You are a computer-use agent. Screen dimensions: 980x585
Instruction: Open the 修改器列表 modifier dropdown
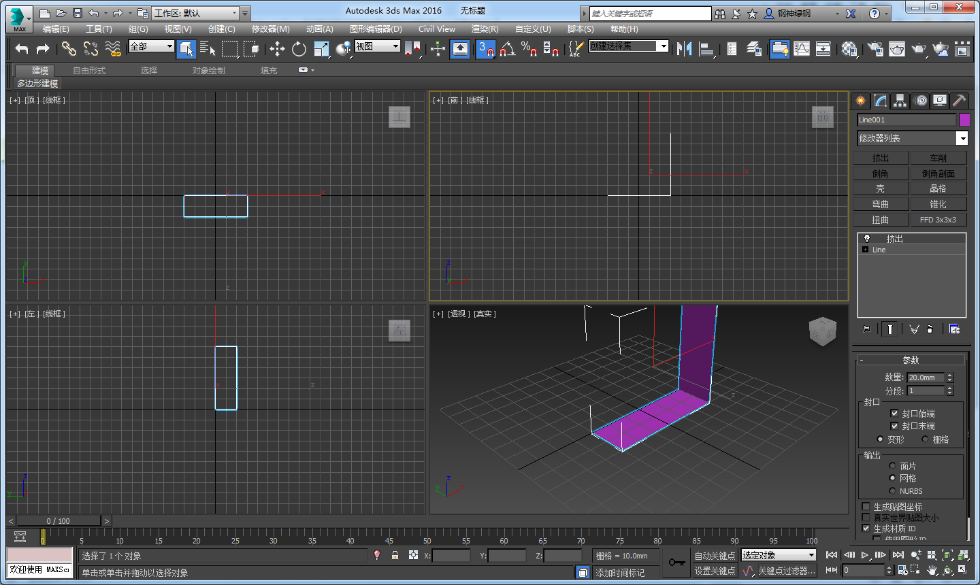pyautogui.click(x=962, y=138)
